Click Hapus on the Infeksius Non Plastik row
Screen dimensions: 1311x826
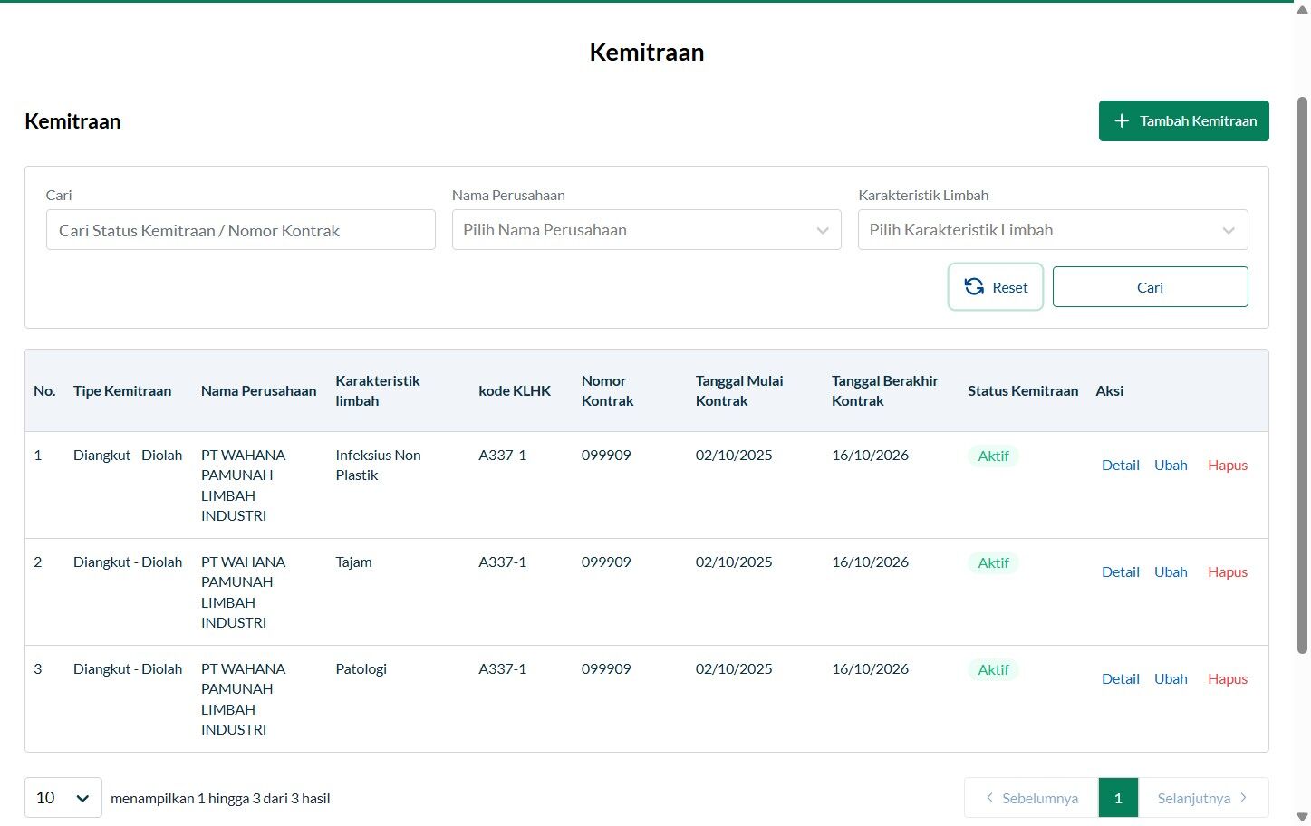coord(1228,465)
